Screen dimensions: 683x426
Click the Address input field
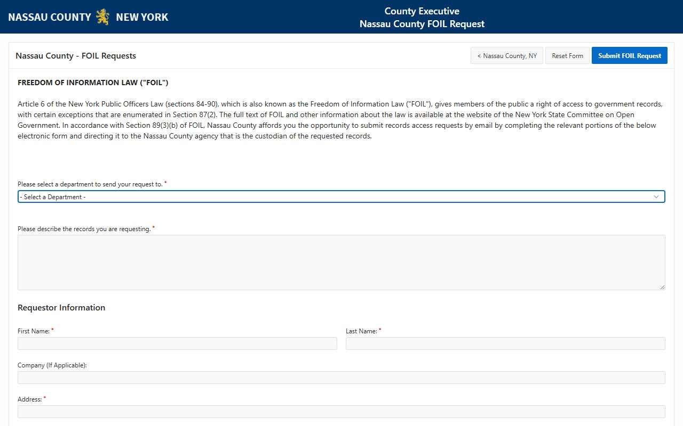tap(341, 412)
